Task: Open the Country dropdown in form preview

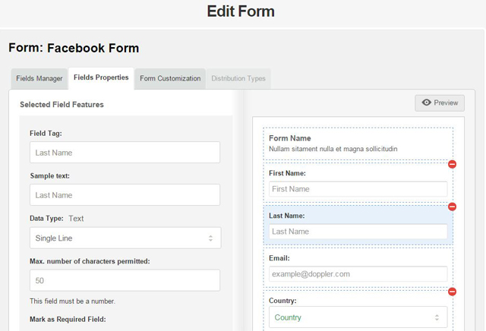Action: [358, 317]
